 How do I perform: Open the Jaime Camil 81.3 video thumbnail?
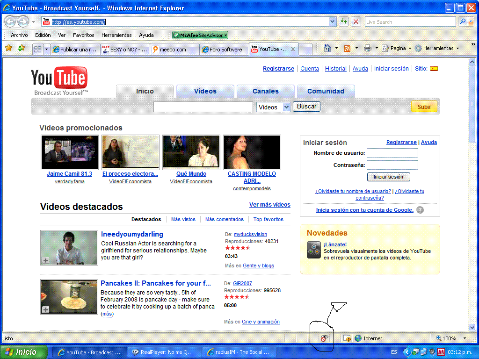[x=70, y=152]
